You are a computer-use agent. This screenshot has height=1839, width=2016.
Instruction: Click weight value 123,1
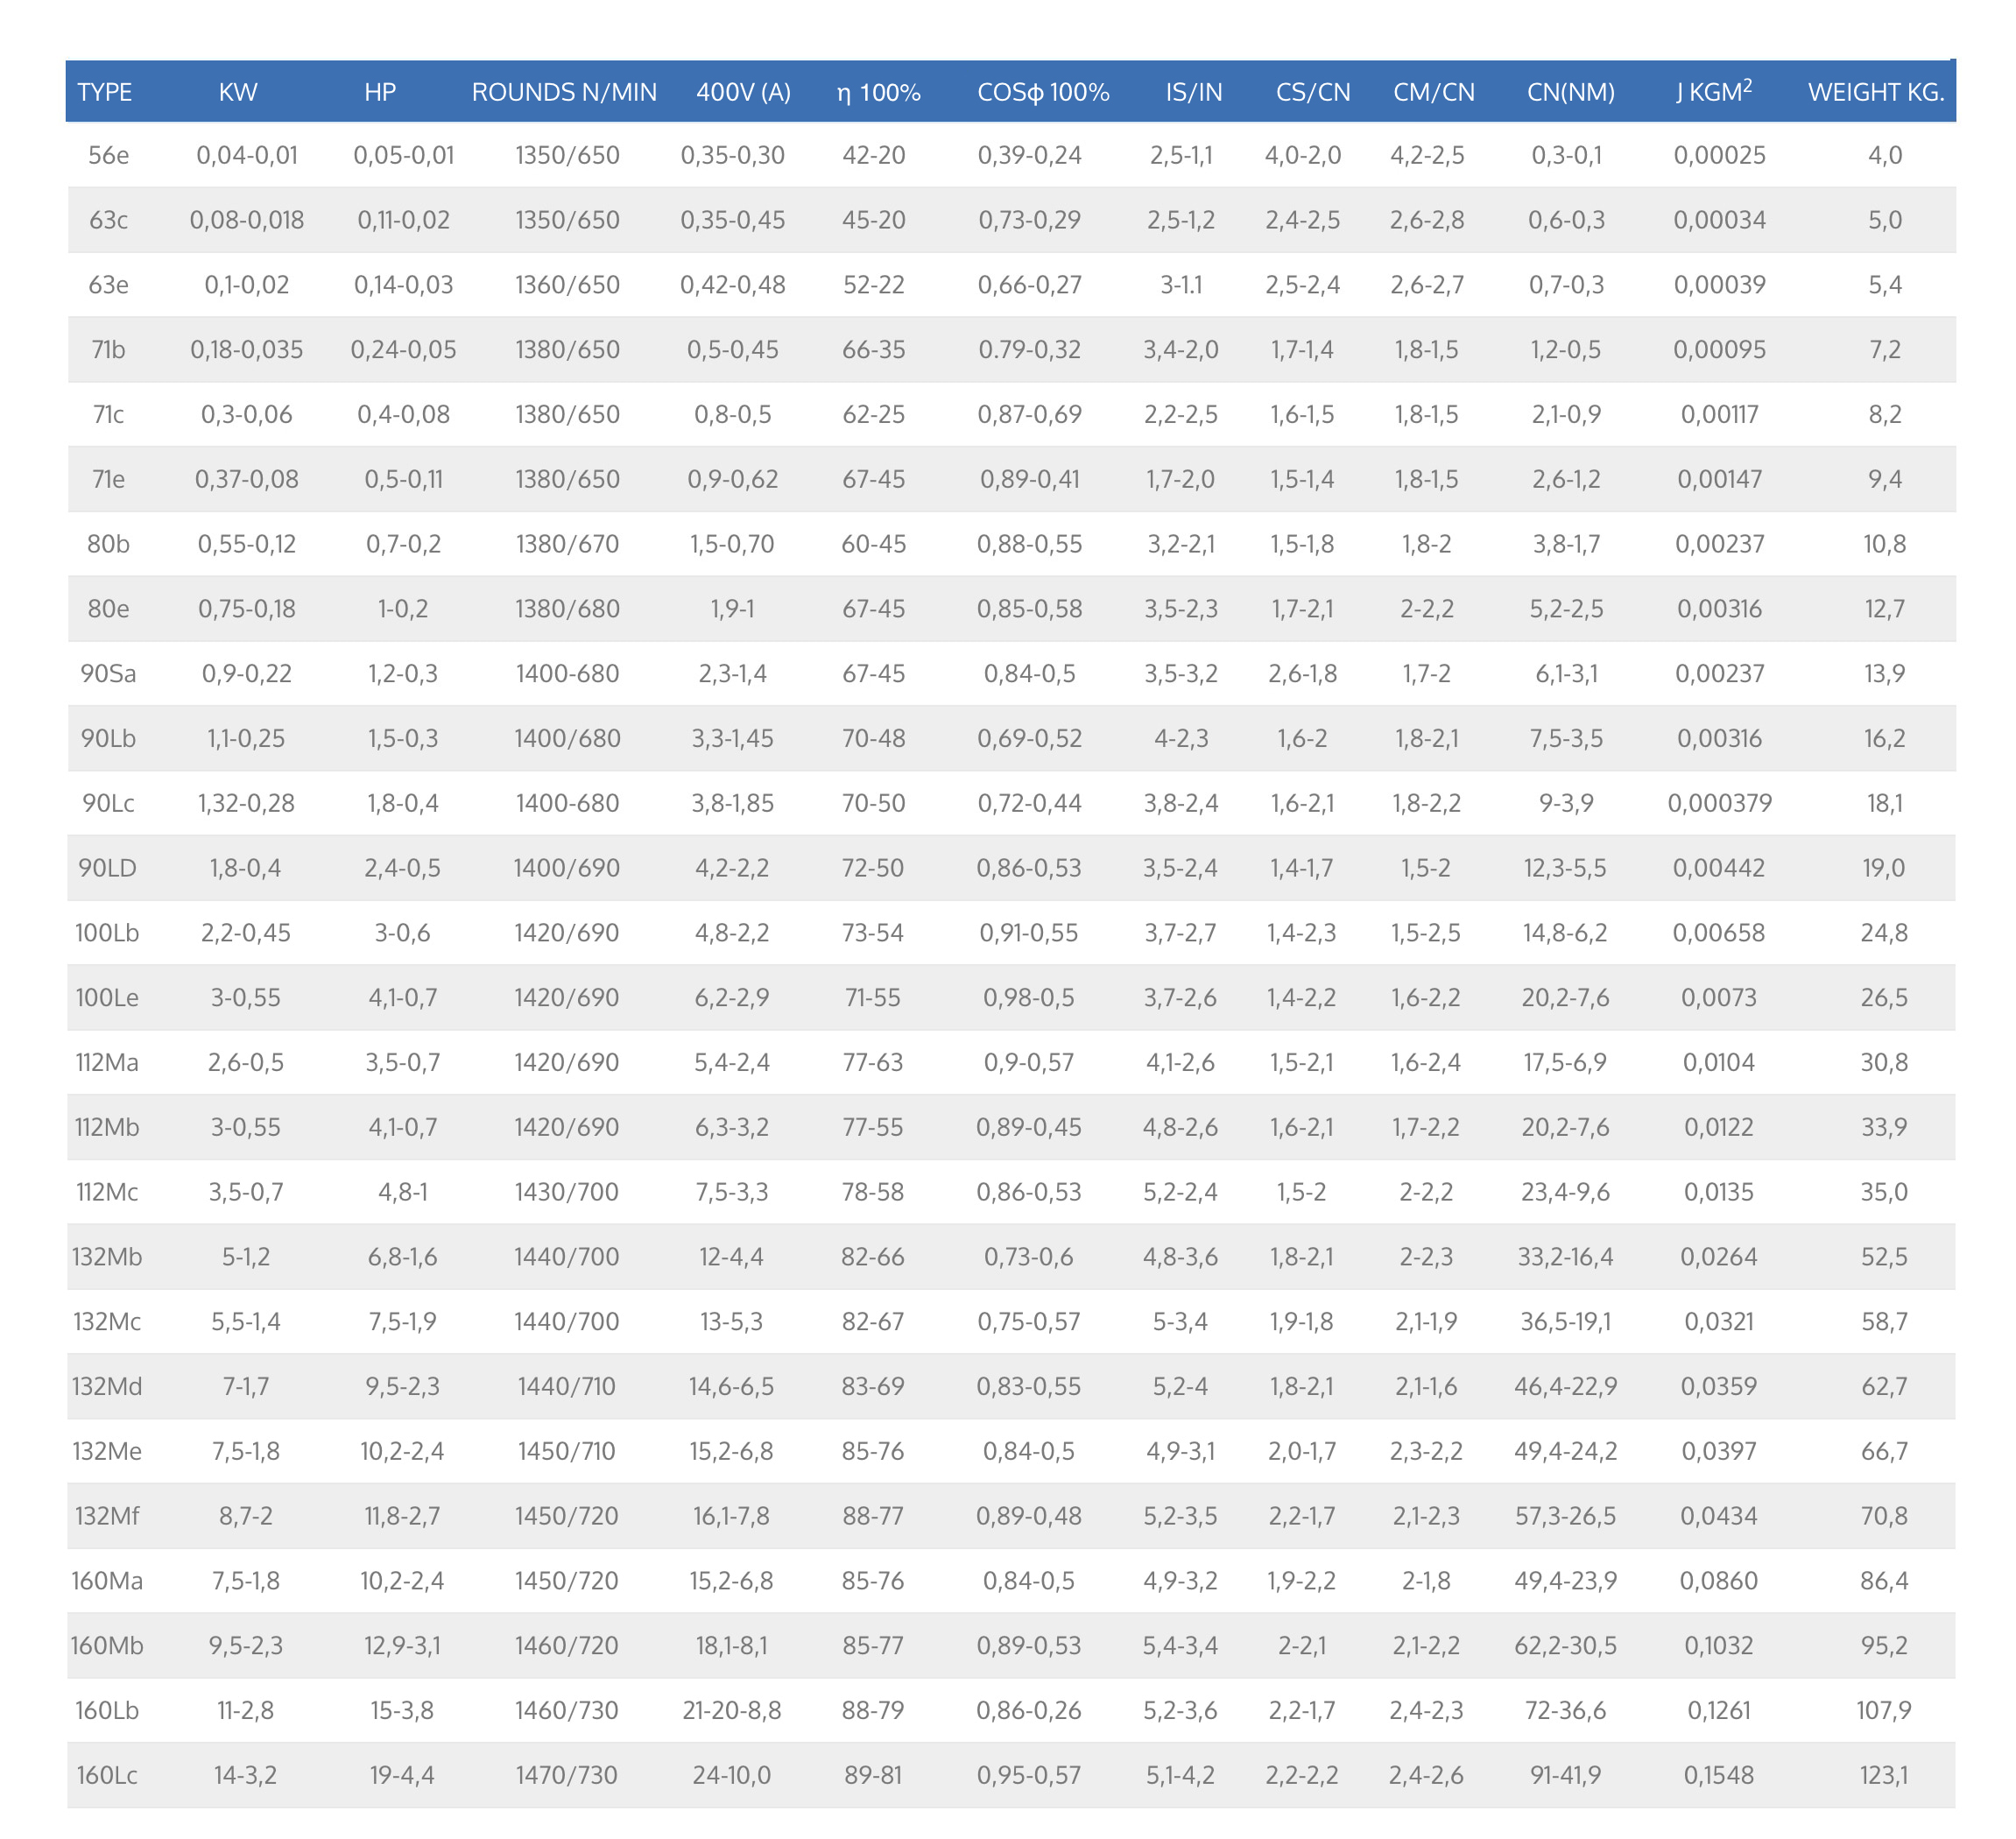pos(1884,1775)
